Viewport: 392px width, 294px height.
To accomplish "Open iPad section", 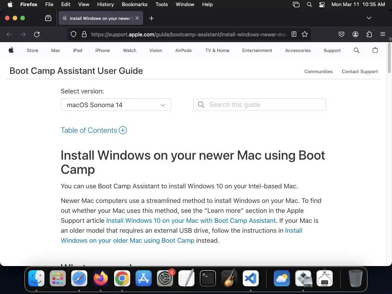I will 77,51.
